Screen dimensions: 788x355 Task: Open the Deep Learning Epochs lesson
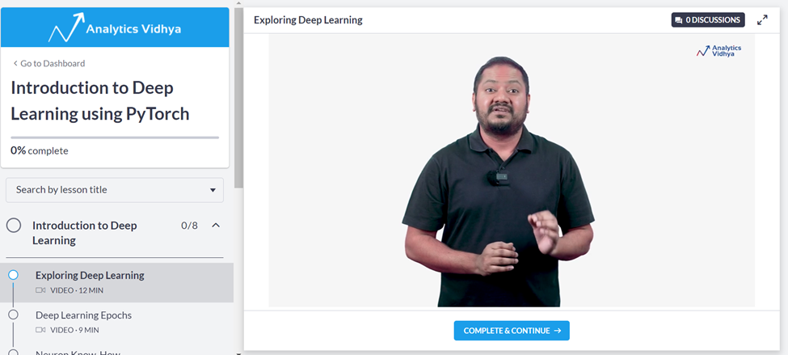click(x=83, y=315)
